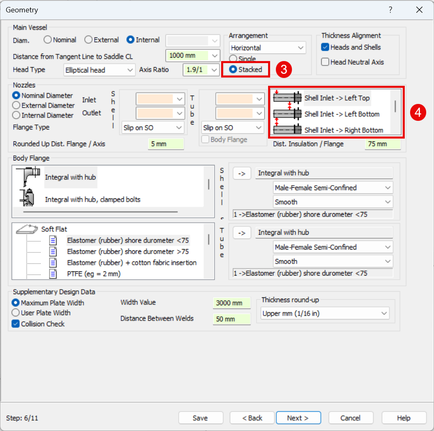
Task: Enable the Head Neutral Axis checkbox
Action: [x=325, y=62]
